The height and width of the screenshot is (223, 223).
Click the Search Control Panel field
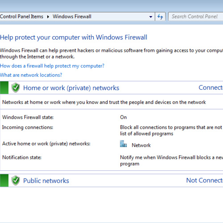(196, 17)
